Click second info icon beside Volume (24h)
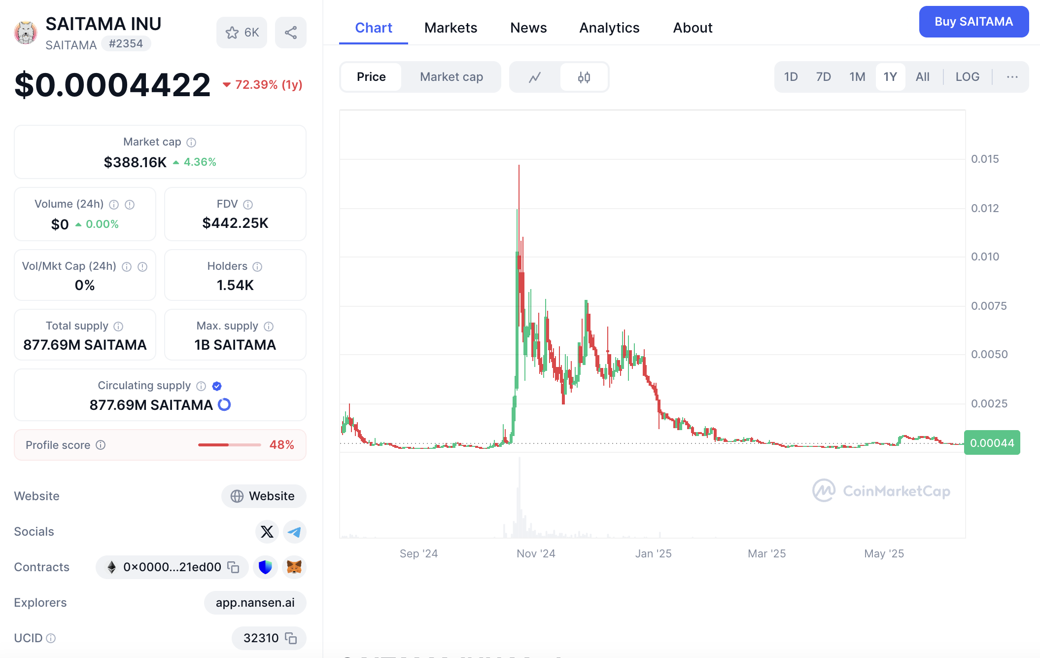This screenshot has width=1040, height=658. 130,205
